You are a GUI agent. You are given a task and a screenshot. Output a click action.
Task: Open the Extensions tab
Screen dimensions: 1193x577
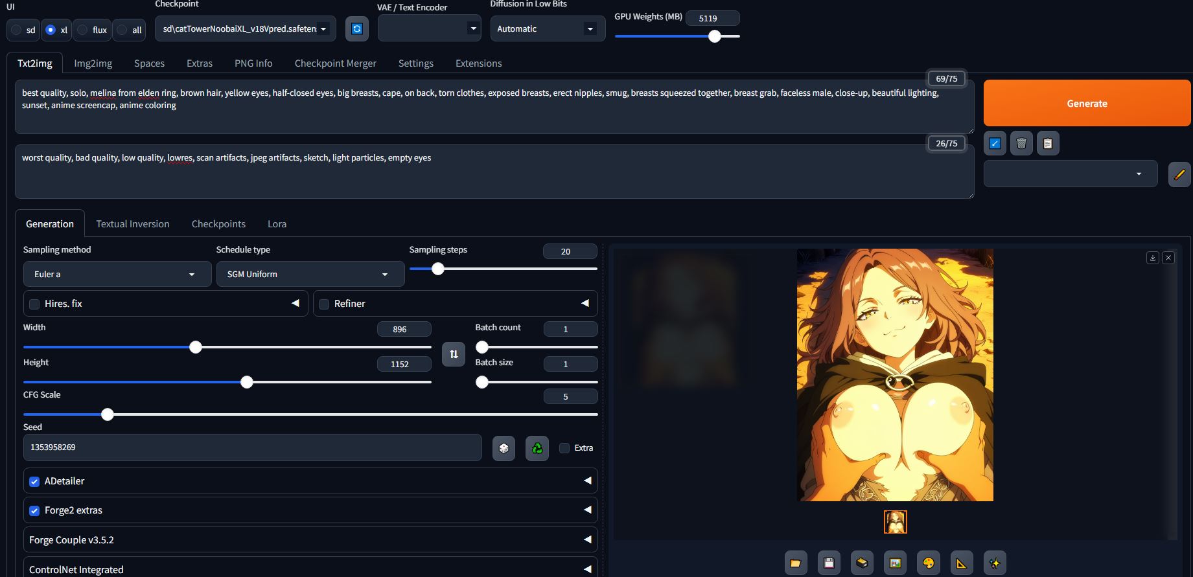[x=479, y=63]
